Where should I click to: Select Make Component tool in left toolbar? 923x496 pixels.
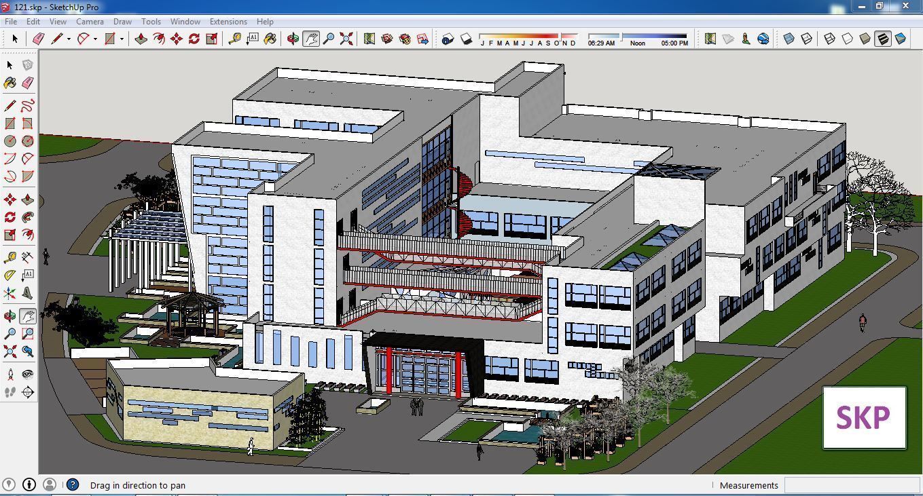pos(27,65)
